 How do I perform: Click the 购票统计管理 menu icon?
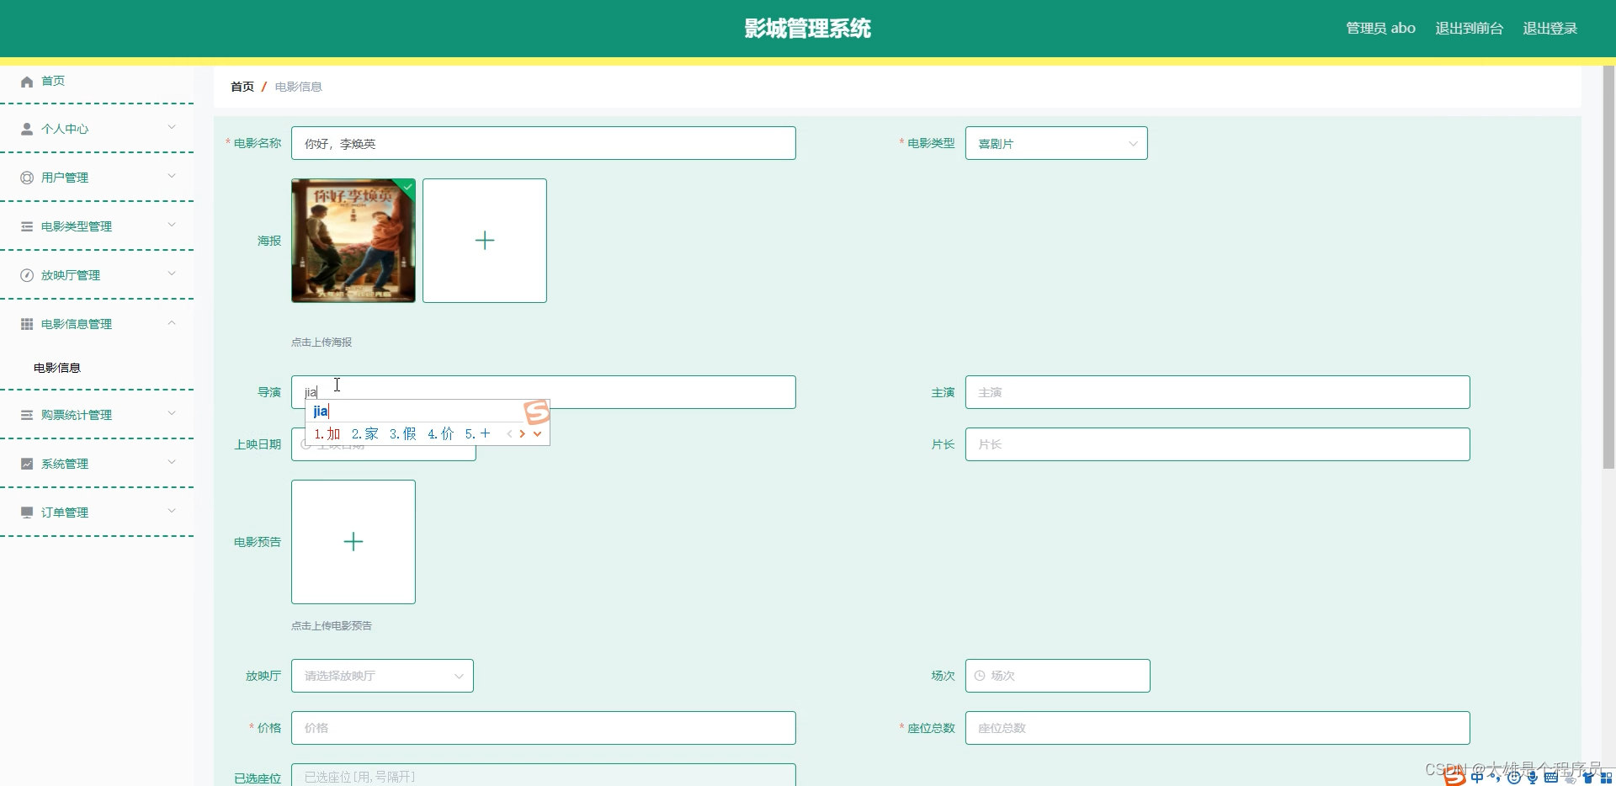pyautogui.click(x=27, y=415)
